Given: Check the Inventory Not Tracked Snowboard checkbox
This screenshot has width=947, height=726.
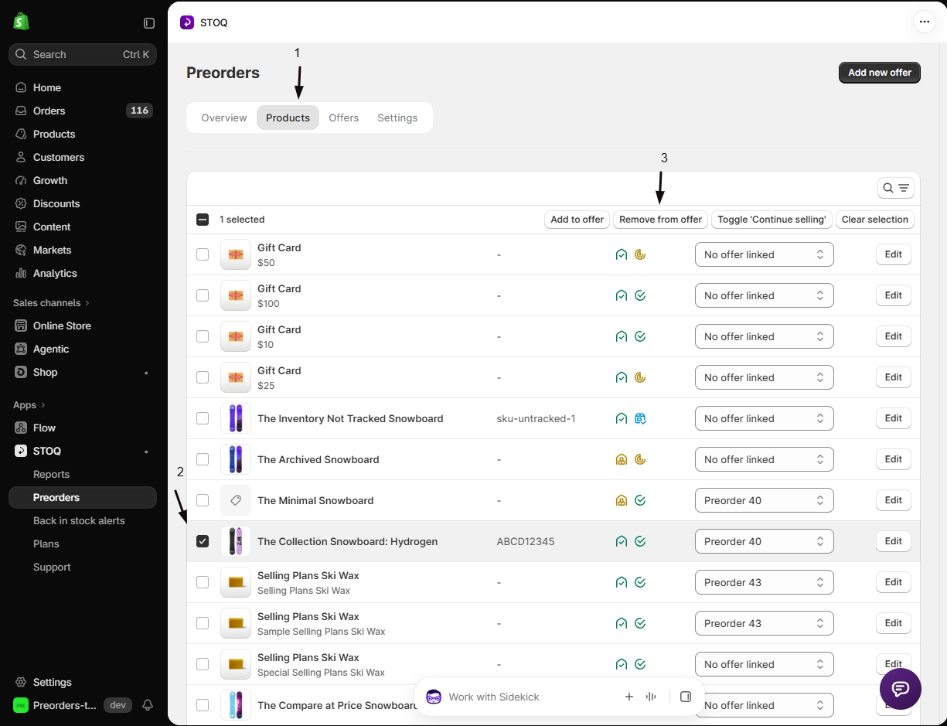Looking at the screenshot, I should pyautogui.click(x=203, y=418).
